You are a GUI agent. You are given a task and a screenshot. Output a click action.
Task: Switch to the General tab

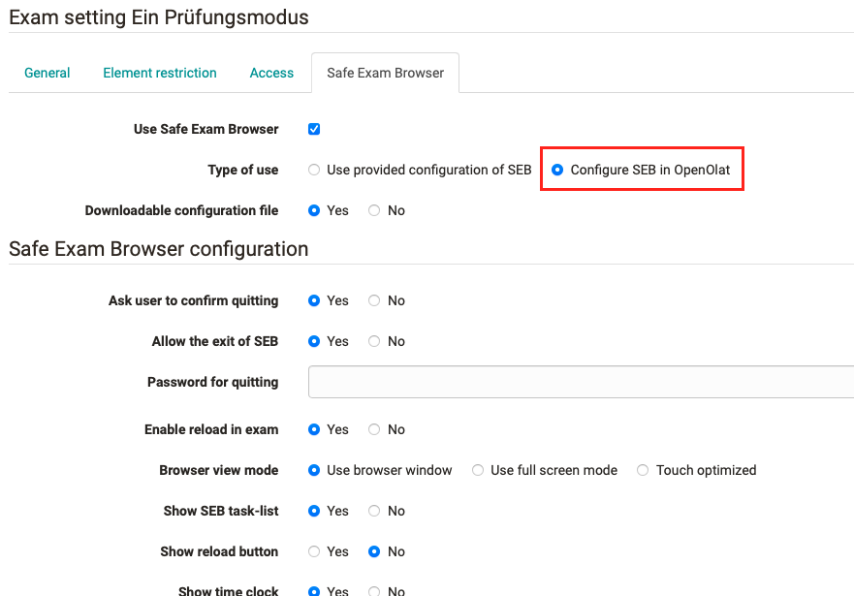[x=47, y=73]
